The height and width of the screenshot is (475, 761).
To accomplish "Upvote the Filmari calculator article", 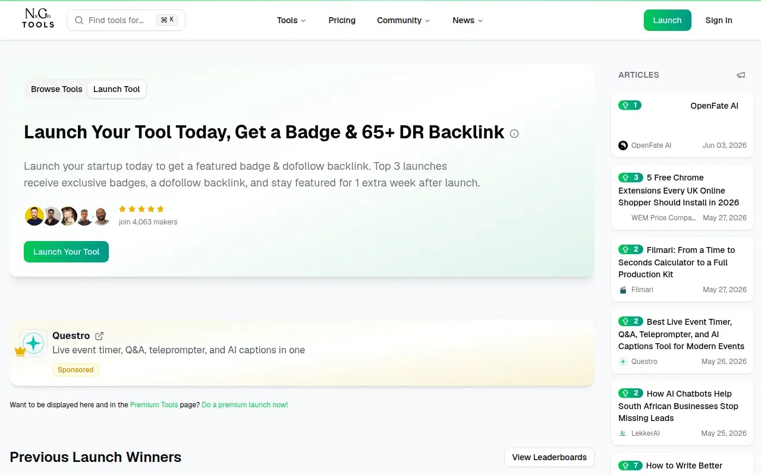I will (630, 249).
